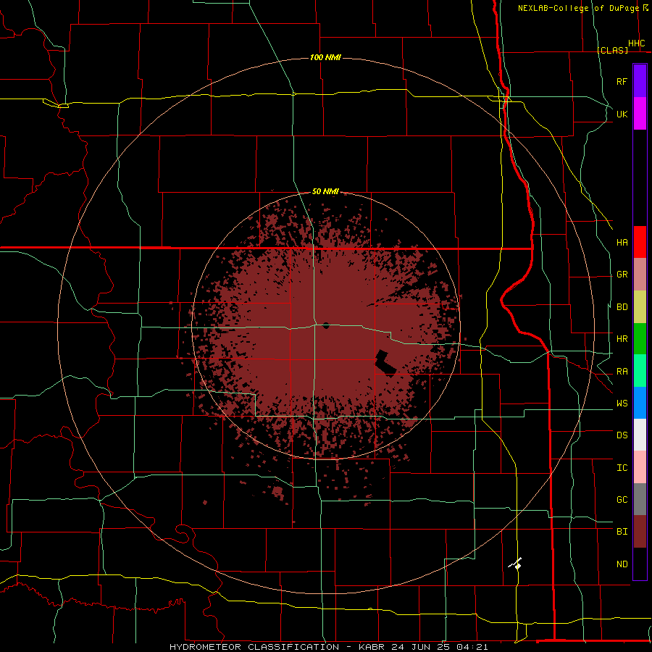Pick the dark green HR legend swatch
The height and width of the screenshot is (652, 652).
(640, 339)
